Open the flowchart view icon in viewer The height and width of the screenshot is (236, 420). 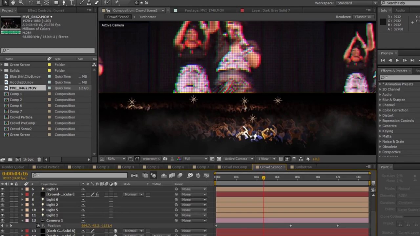point(301,159)
